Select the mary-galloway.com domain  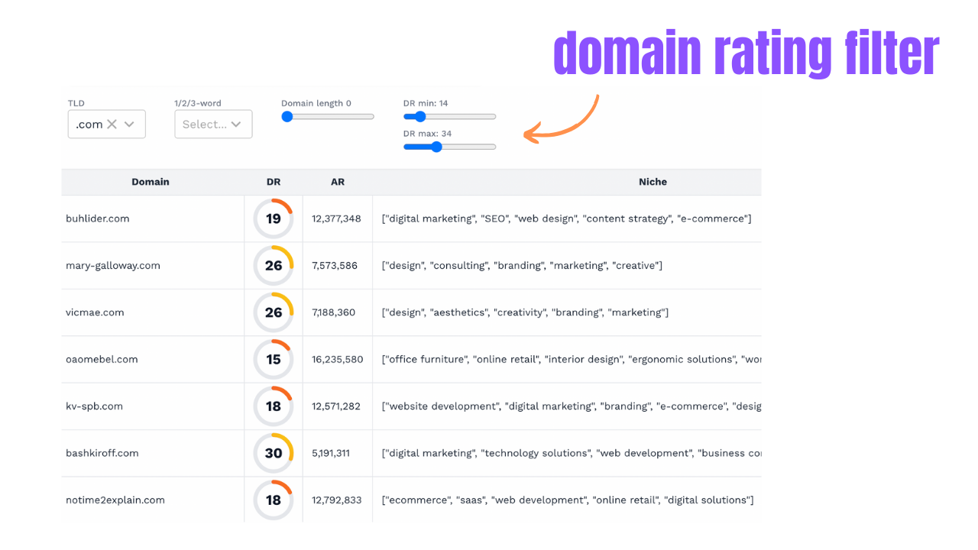[113, 266]
